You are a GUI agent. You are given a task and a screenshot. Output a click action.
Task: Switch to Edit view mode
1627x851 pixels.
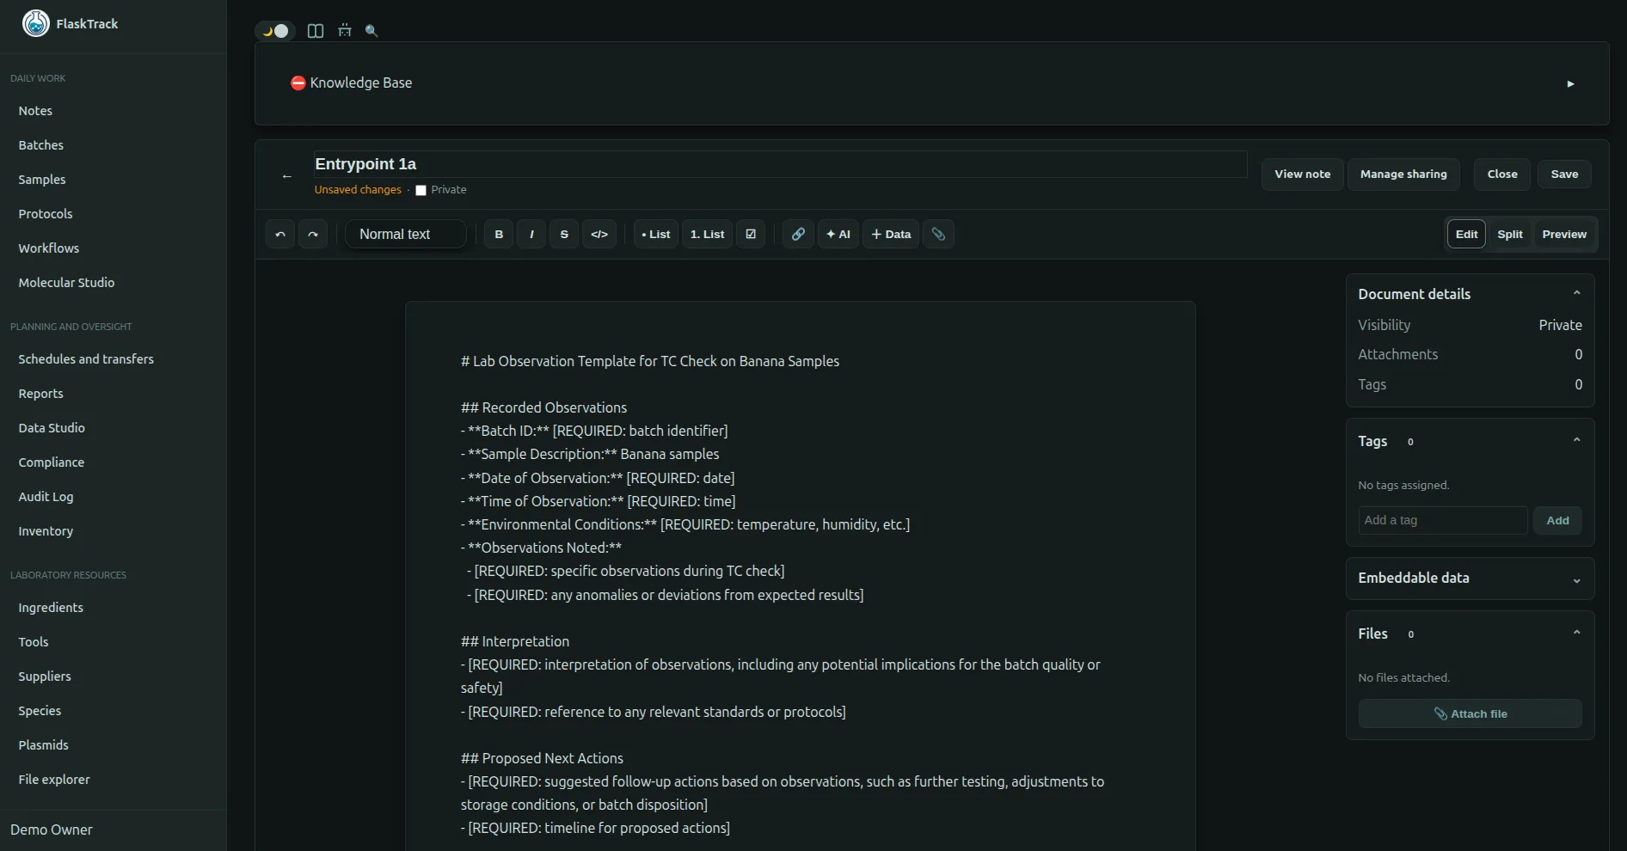point(1466,234)
